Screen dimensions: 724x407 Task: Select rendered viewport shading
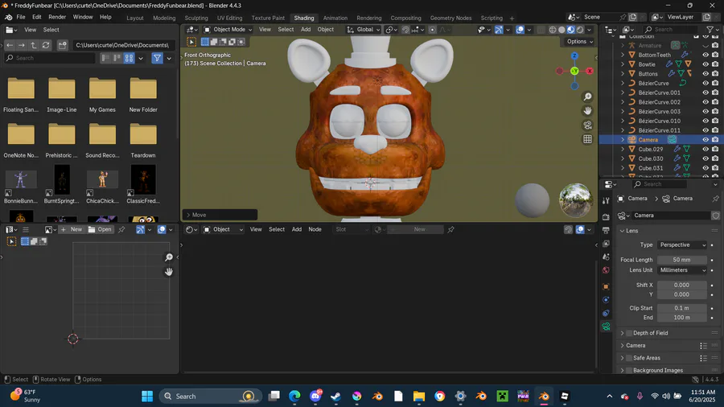coord(580,30)
